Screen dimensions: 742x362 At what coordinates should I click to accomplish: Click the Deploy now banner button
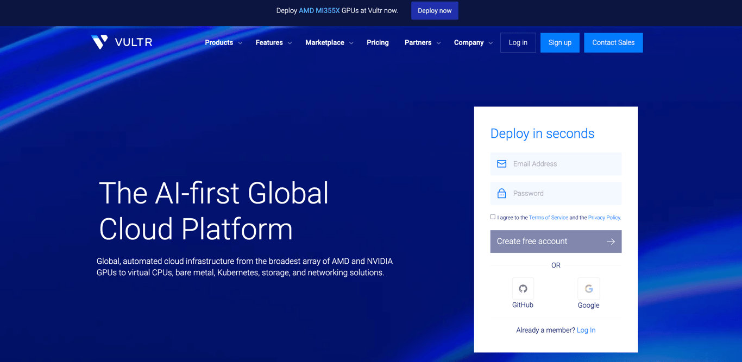coord(435,11)
